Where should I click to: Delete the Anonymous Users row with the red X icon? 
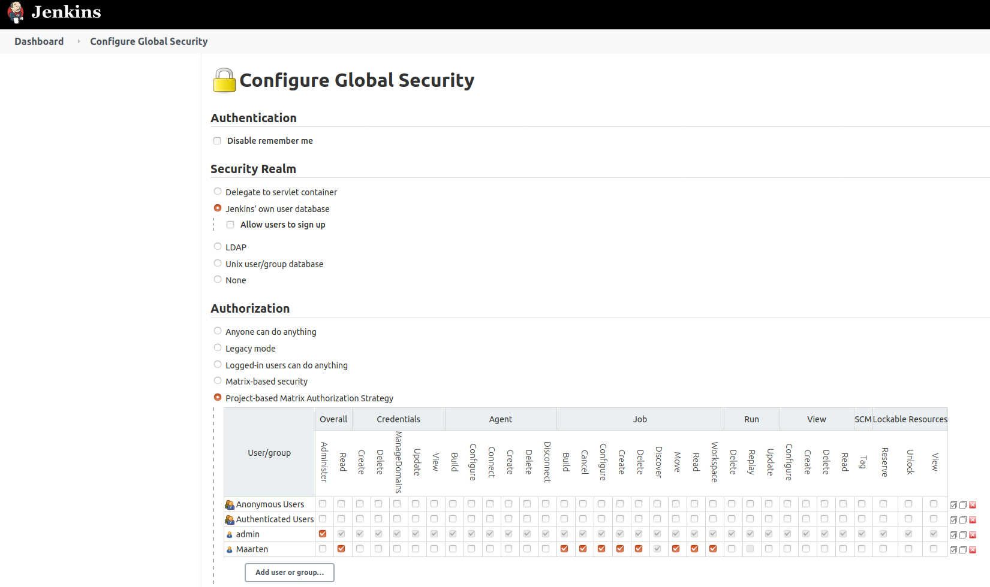(x=972, y=504)
